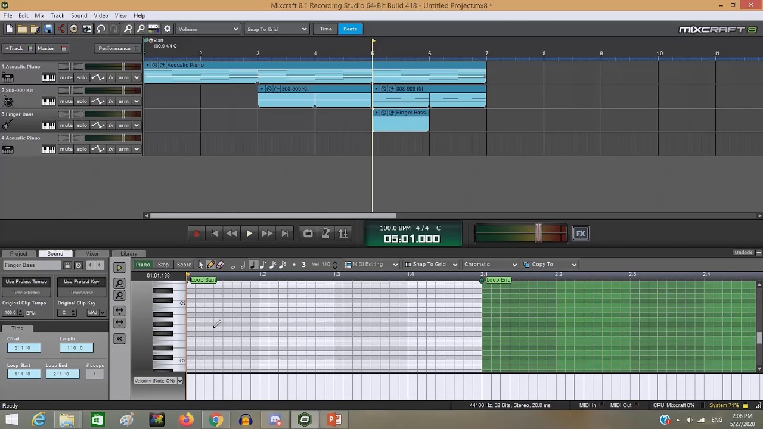Switch to the Mixer tab
The height and width of the screenshot is (429, 763).
[x=92, y=254]
